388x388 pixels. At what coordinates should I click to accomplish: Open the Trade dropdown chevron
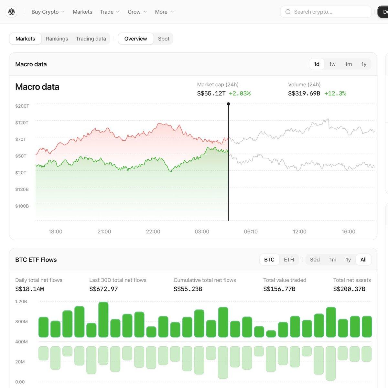click(x=118, y=12)
